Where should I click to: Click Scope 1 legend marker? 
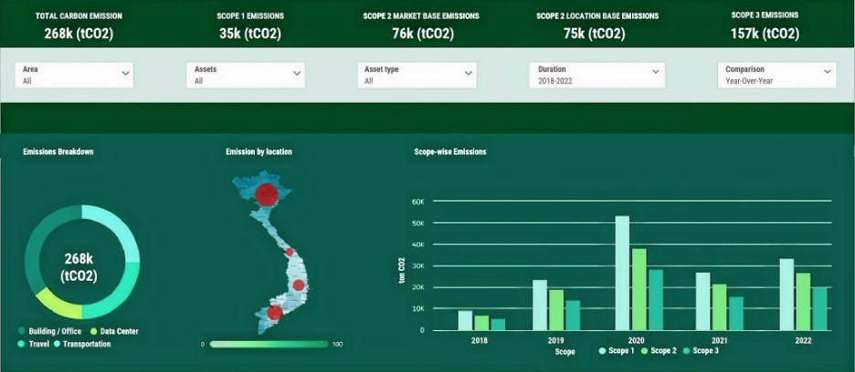tap(603, 351)
